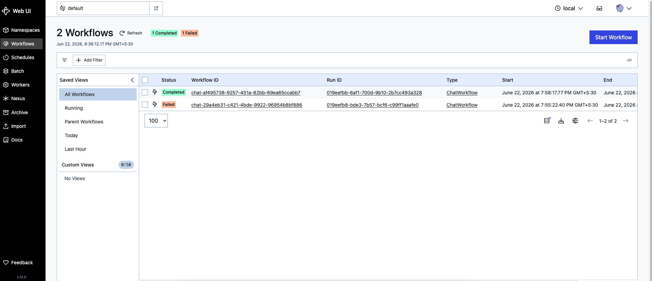The height and width of the screenshot is (281, 652).
Task: Click the Type column header
Action: (x=452, y=80)
